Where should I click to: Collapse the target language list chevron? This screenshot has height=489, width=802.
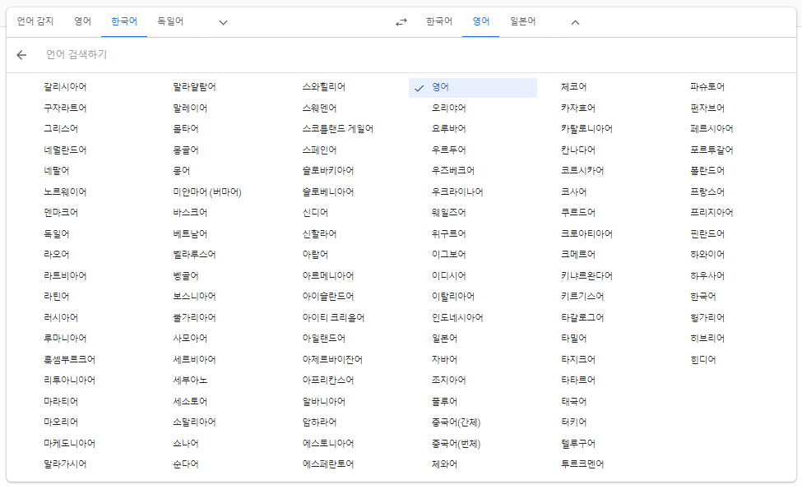[x=576, y=22]
